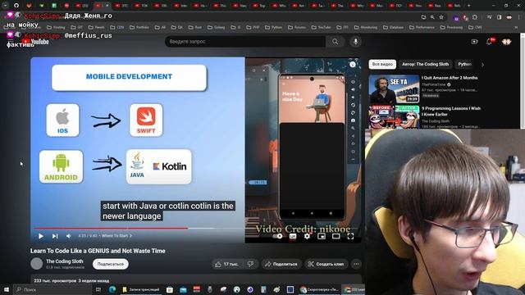Show more filter chips with the chevron
This screenshot has height=295, width=525.
click(482, 65)
